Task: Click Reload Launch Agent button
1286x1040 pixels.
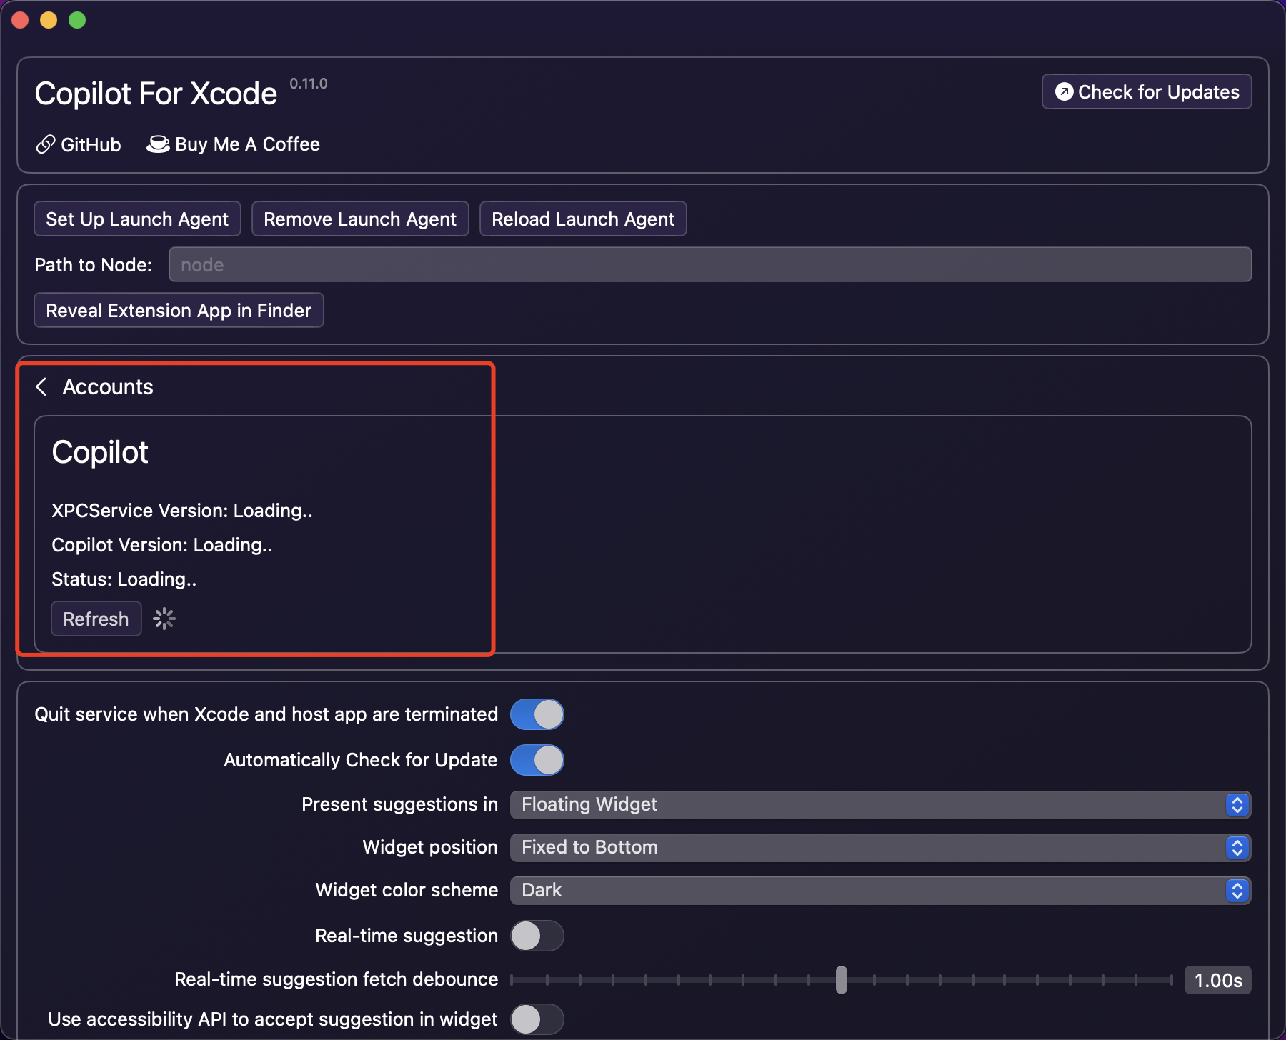Action: coord(583,219)
